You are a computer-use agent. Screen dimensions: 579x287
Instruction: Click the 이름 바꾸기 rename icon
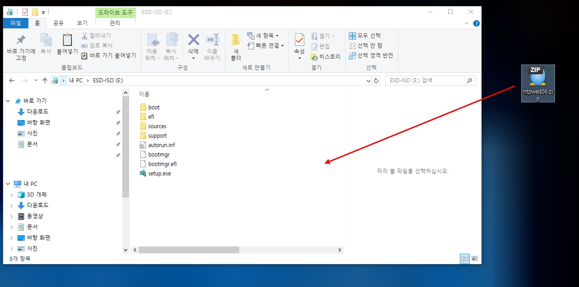coord(212,40)
